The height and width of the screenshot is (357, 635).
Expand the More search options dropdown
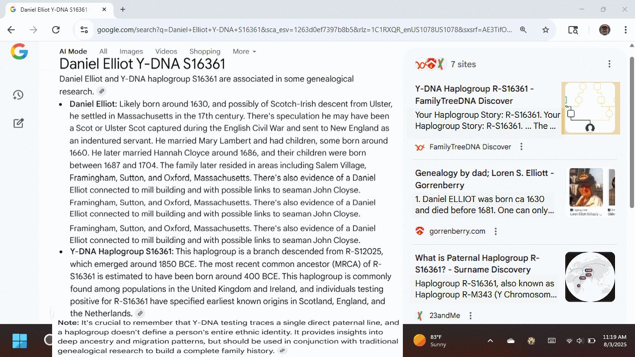244,52
